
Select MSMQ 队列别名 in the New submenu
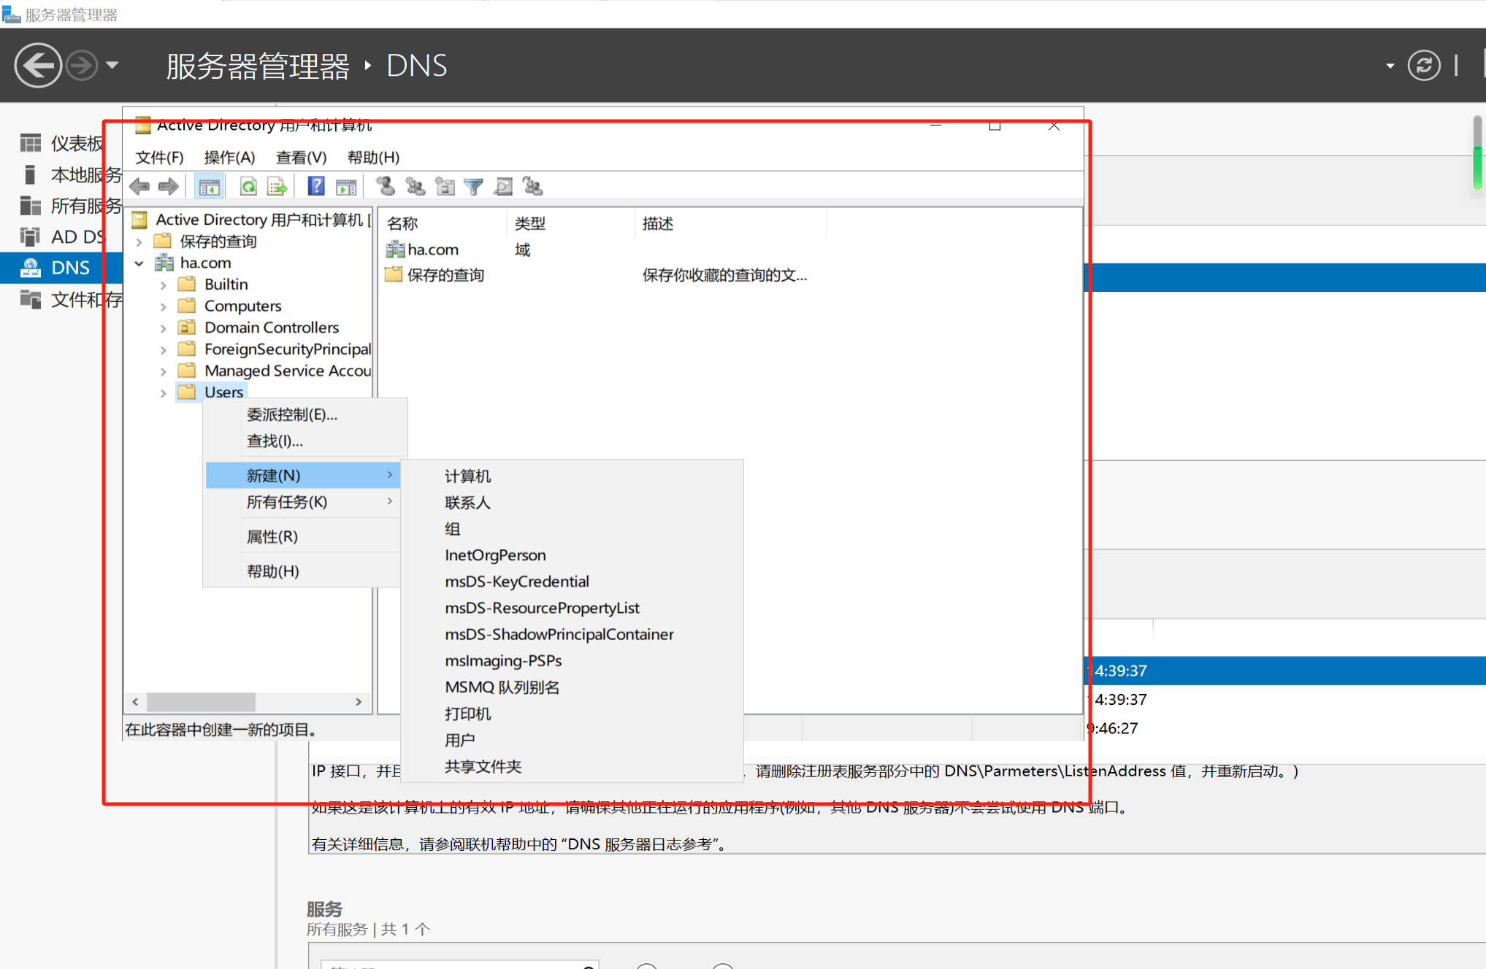[572, 687]
